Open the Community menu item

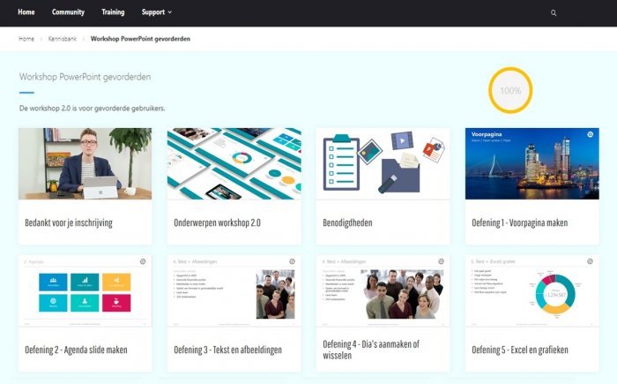click(68, 12)
